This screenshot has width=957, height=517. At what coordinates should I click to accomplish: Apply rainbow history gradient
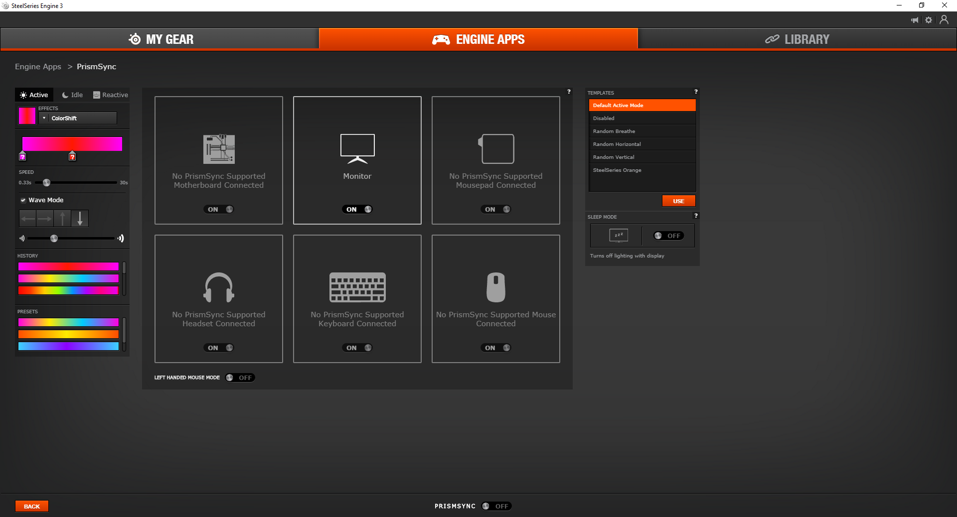pos(69,290)
